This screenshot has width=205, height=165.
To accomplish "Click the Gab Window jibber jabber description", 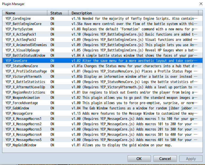I will click(134, 108).
